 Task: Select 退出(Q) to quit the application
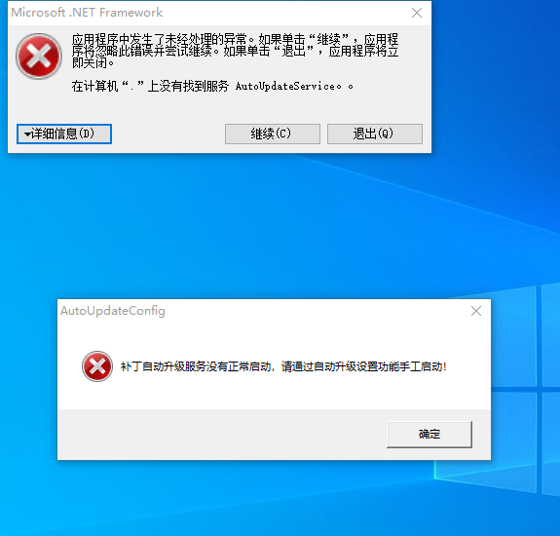tap(375, 134)
